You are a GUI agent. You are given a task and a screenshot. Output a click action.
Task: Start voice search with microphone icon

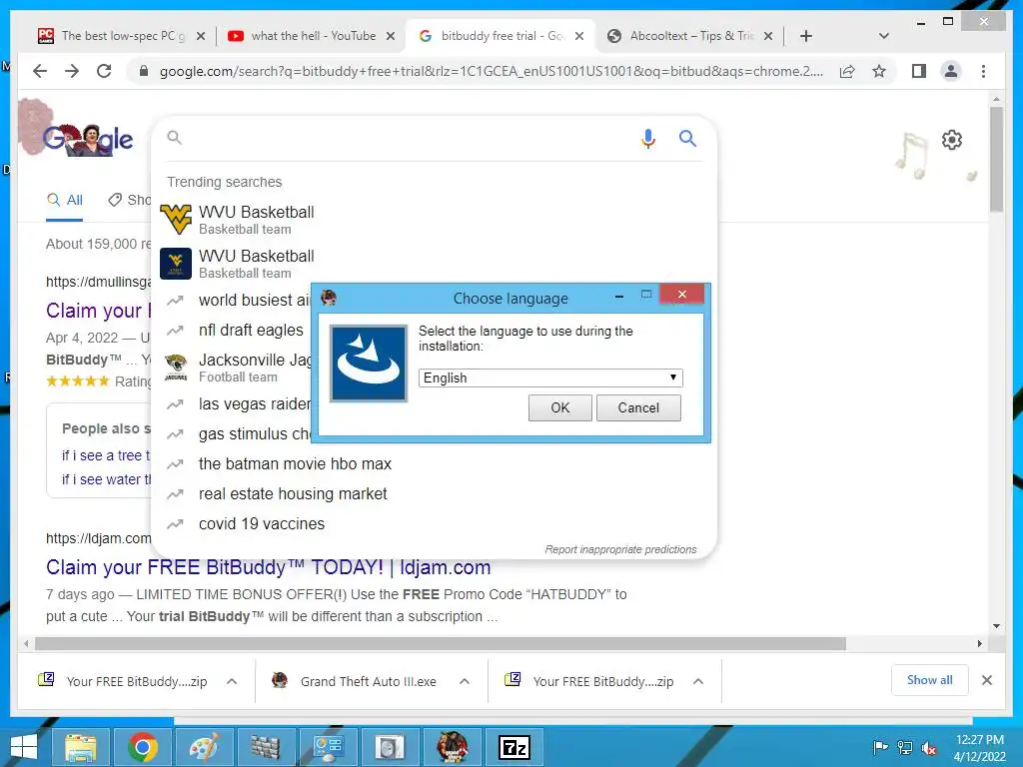pos(647,138)
